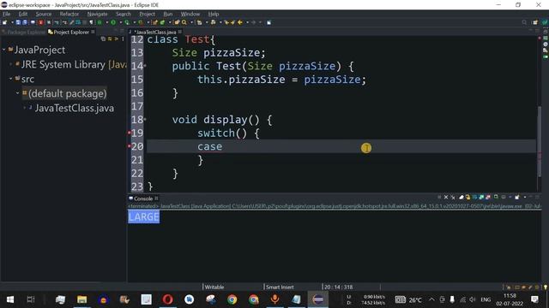The width and height of the screenshot is (549, 308).
Task: Open Opera browser from the taskbar
Action: pos(168,299)
